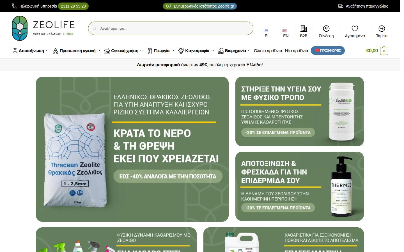The height and width of the screenshot is (252, 404).
Task: Go to Ταμείο arrow icon
Action: (x=382, y=29)
